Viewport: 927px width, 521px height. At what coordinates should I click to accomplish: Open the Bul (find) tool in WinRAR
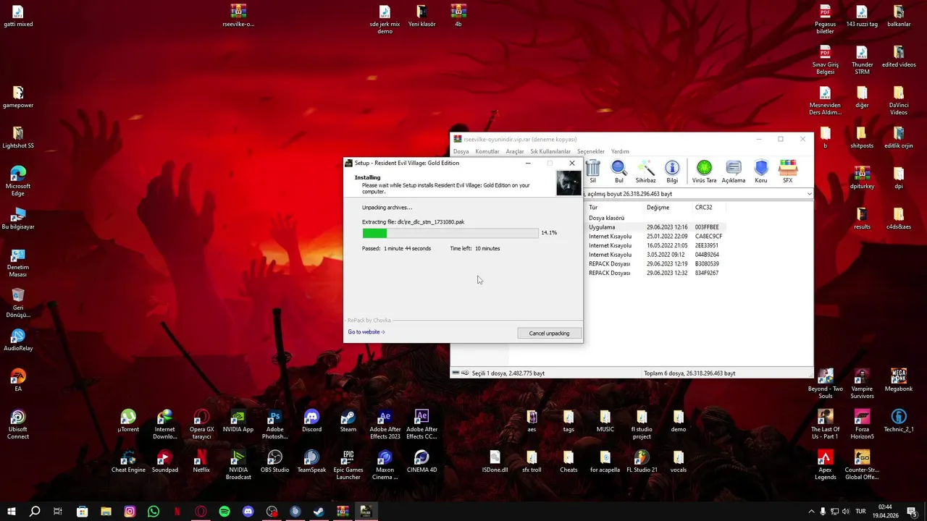coord(619,171)
